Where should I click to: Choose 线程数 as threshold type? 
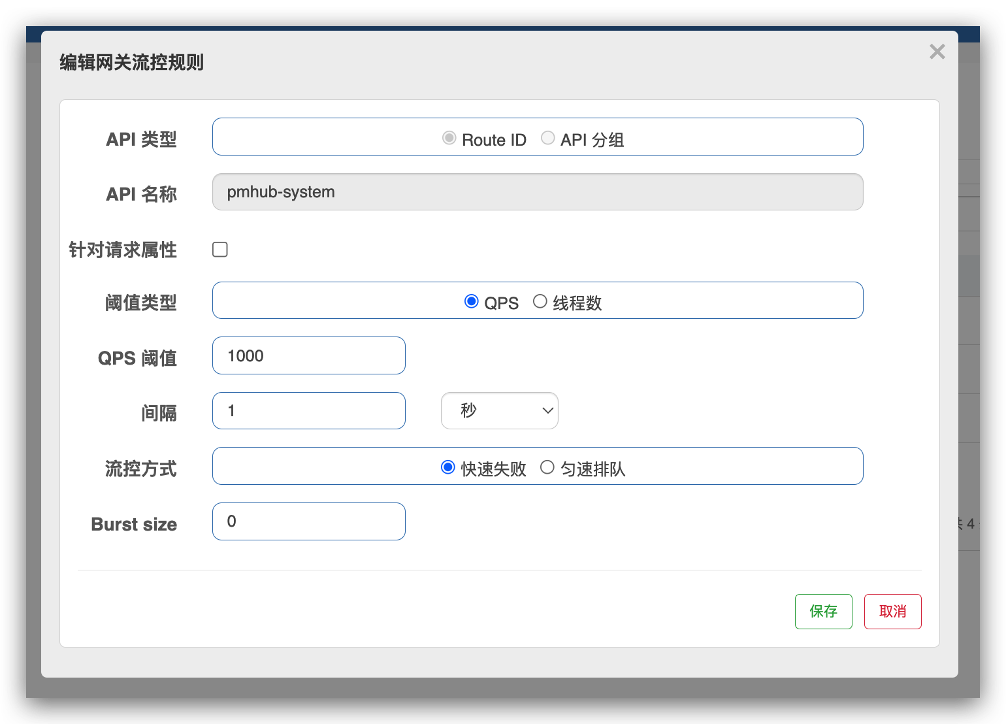pyautogui.click(x=540, y=301)
